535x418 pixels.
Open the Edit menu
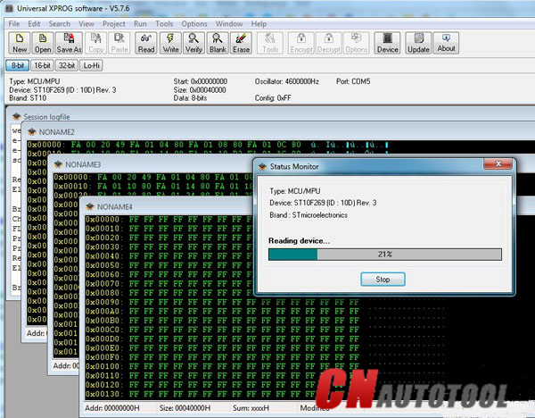[34, 24]
